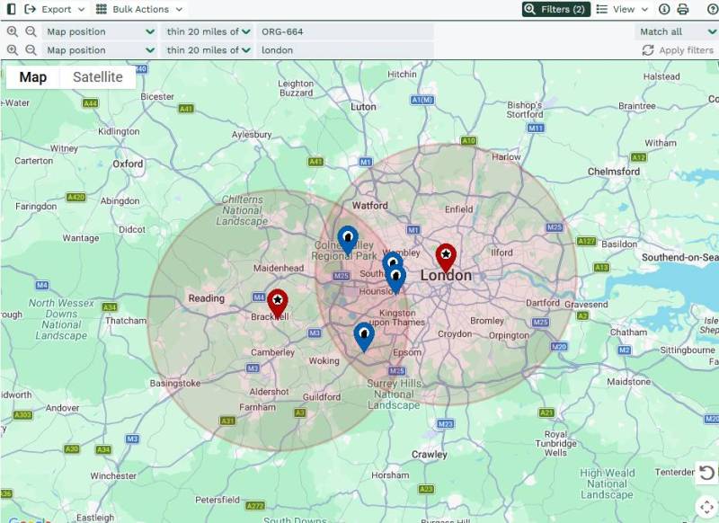Click zoom-out magnifier on london filter row
Screen dimensions: 719x523
pyautogui.click(x=31, y=50)
